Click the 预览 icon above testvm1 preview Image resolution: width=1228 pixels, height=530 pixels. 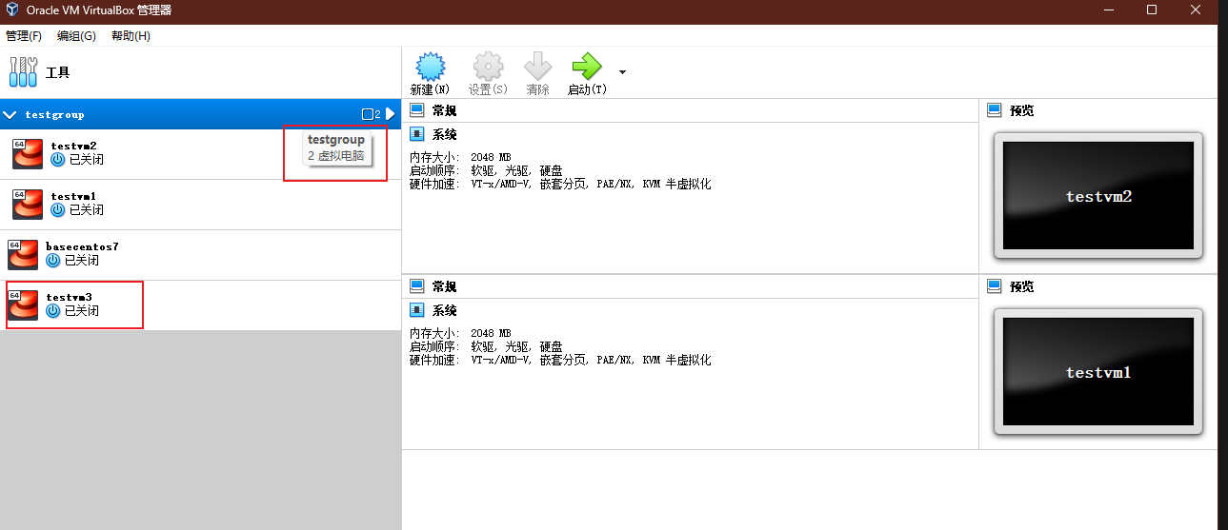(x=995, y=286)
